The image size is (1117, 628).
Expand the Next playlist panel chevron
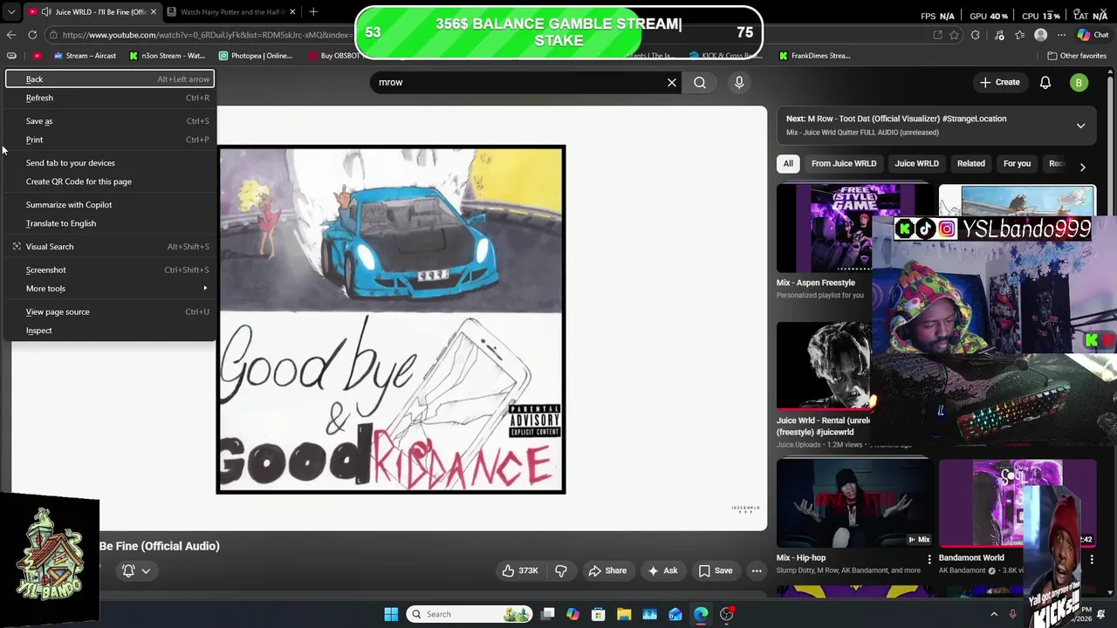pos(1080,126)
